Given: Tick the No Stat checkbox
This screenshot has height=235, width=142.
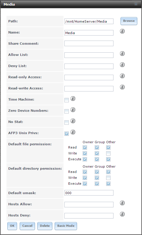Looking at the screenshot, I should 66,122.
